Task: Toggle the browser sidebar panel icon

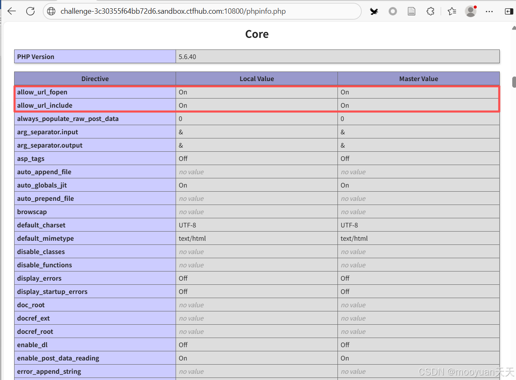Action: 509,12
